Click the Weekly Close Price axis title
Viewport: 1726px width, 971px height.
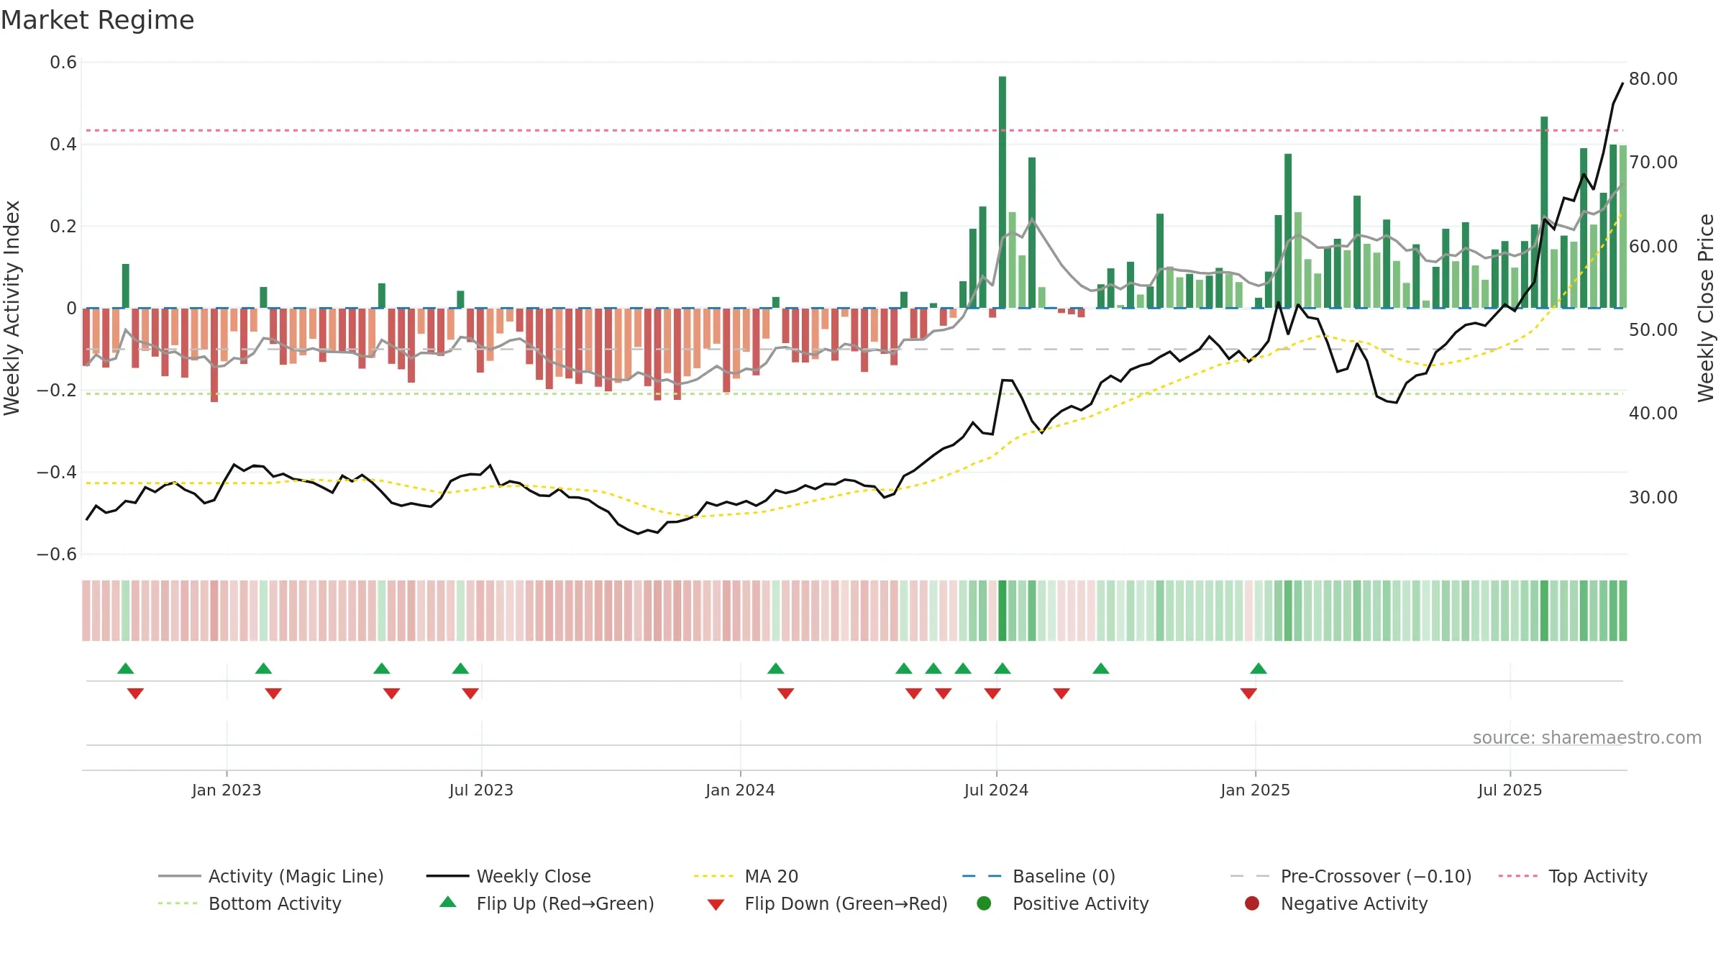[1706, 308]
